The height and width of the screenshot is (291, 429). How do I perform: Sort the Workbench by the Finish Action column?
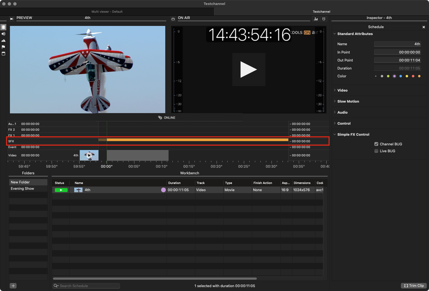[266, 183]
